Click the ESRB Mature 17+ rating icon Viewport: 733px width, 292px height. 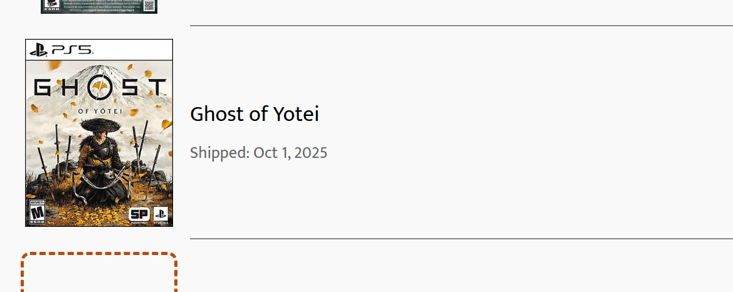tap(38, 212)
